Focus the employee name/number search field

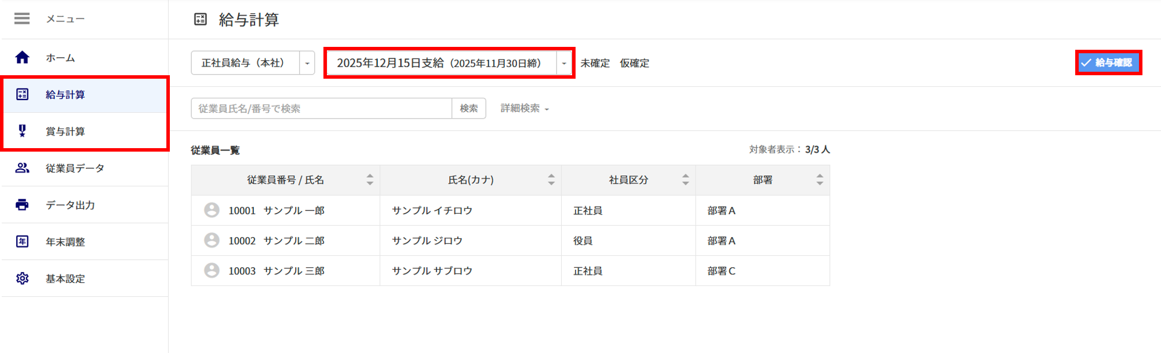click(x=321, y=108)
